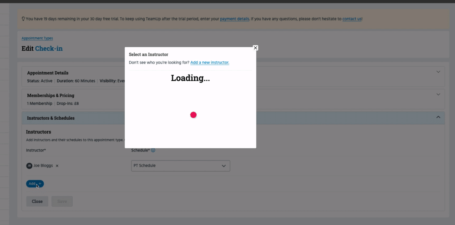Click the lightbulb icon in trial banner
This screenshot has width=455, height=225.
(23, 19)
